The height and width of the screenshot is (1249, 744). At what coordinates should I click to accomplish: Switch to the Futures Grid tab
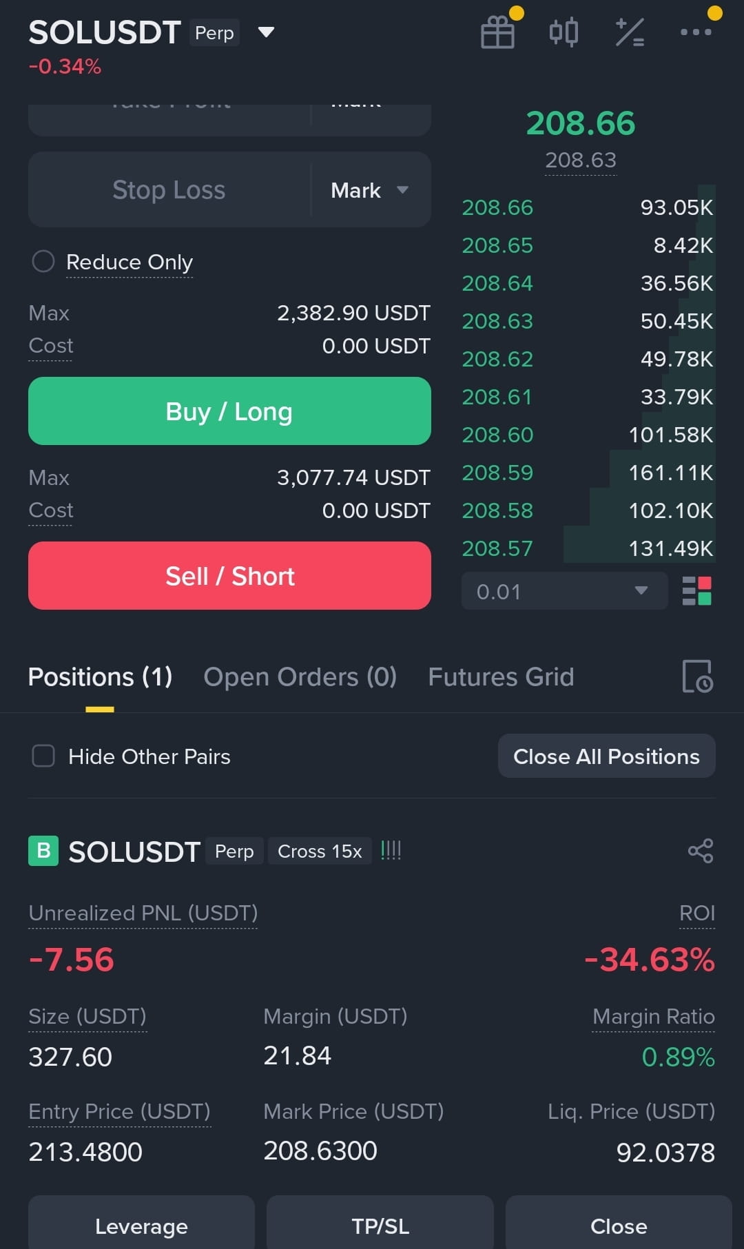501,677
